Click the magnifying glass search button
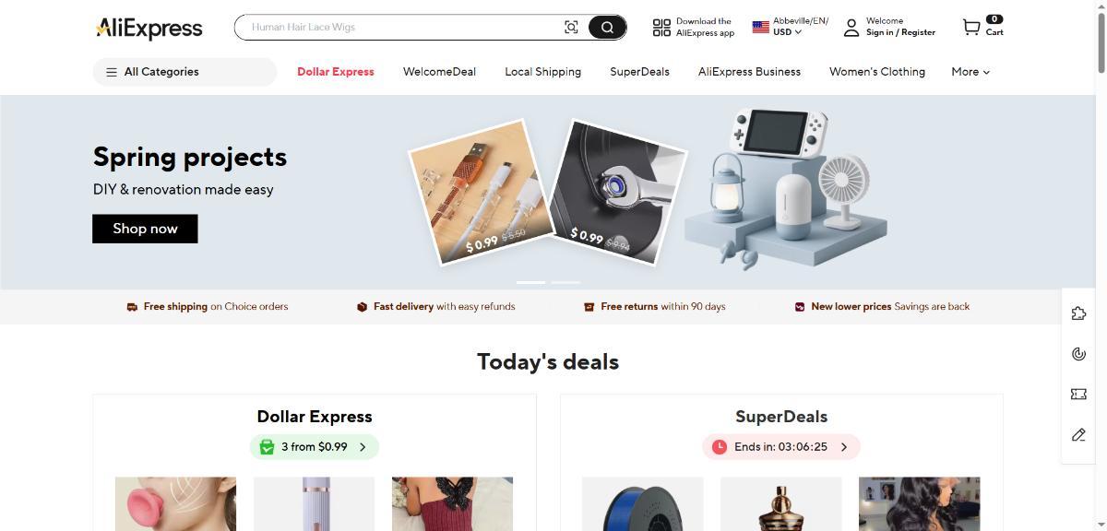The image size is (1107, 531). pyautogui.click(x=607, y=28)
